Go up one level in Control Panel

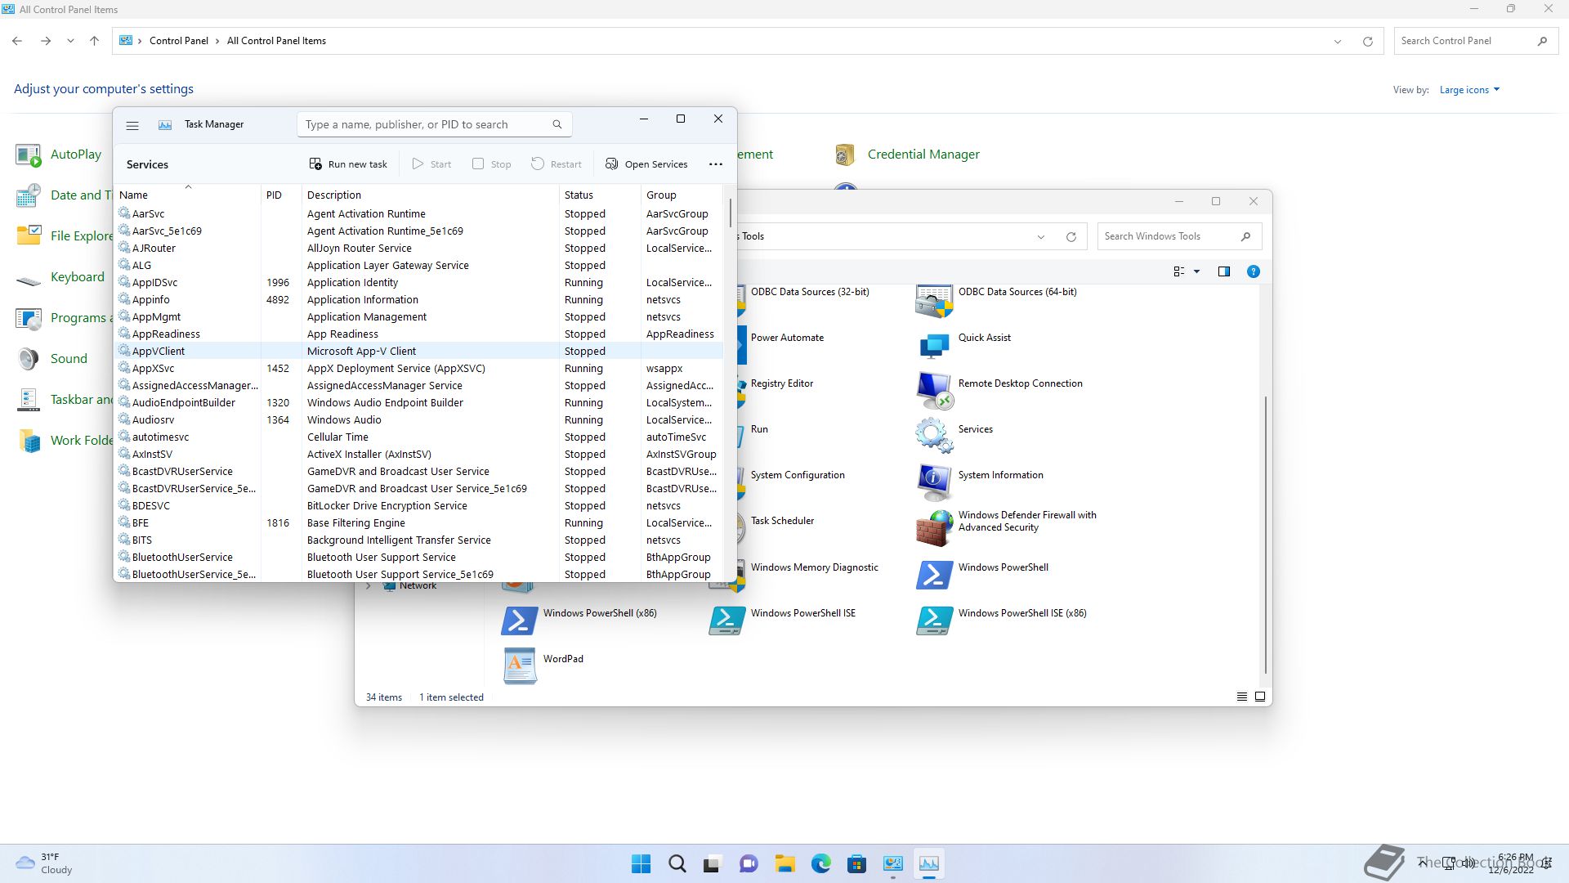coord(94,41)
